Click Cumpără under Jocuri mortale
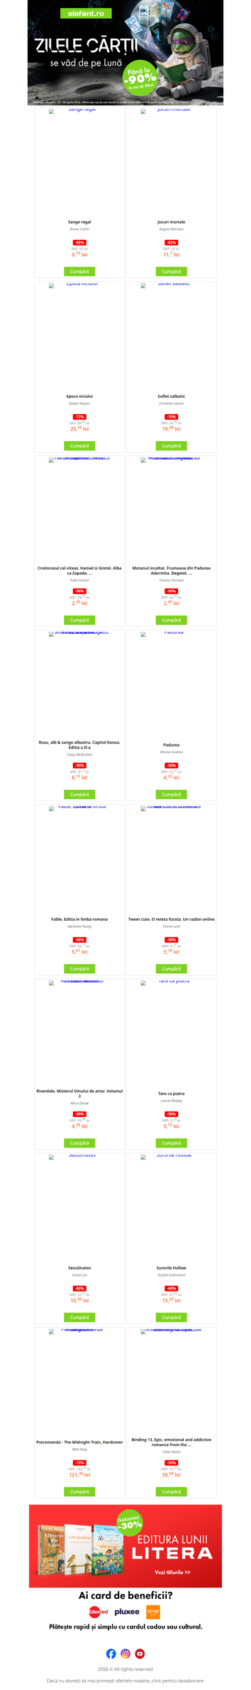 171,271
